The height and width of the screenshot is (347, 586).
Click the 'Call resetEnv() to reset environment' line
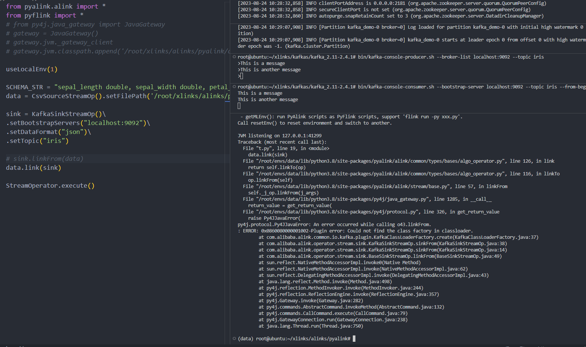(x=315, y=123)
